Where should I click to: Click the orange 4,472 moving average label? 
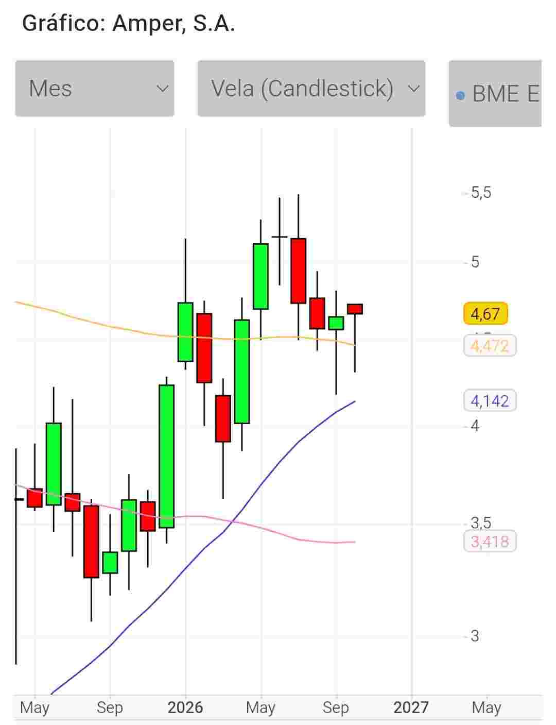(490, 346)
